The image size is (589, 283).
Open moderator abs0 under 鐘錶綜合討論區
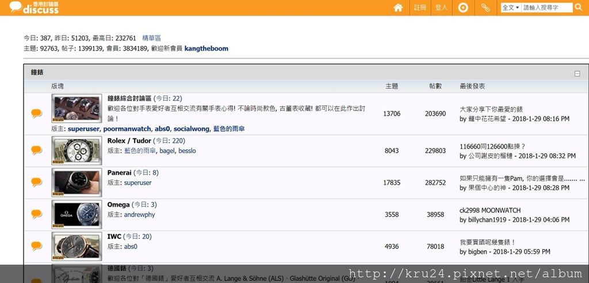(162, 129)
